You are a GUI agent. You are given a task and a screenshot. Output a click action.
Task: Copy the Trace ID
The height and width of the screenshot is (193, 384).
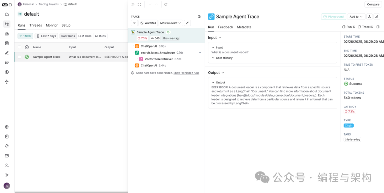366,27
